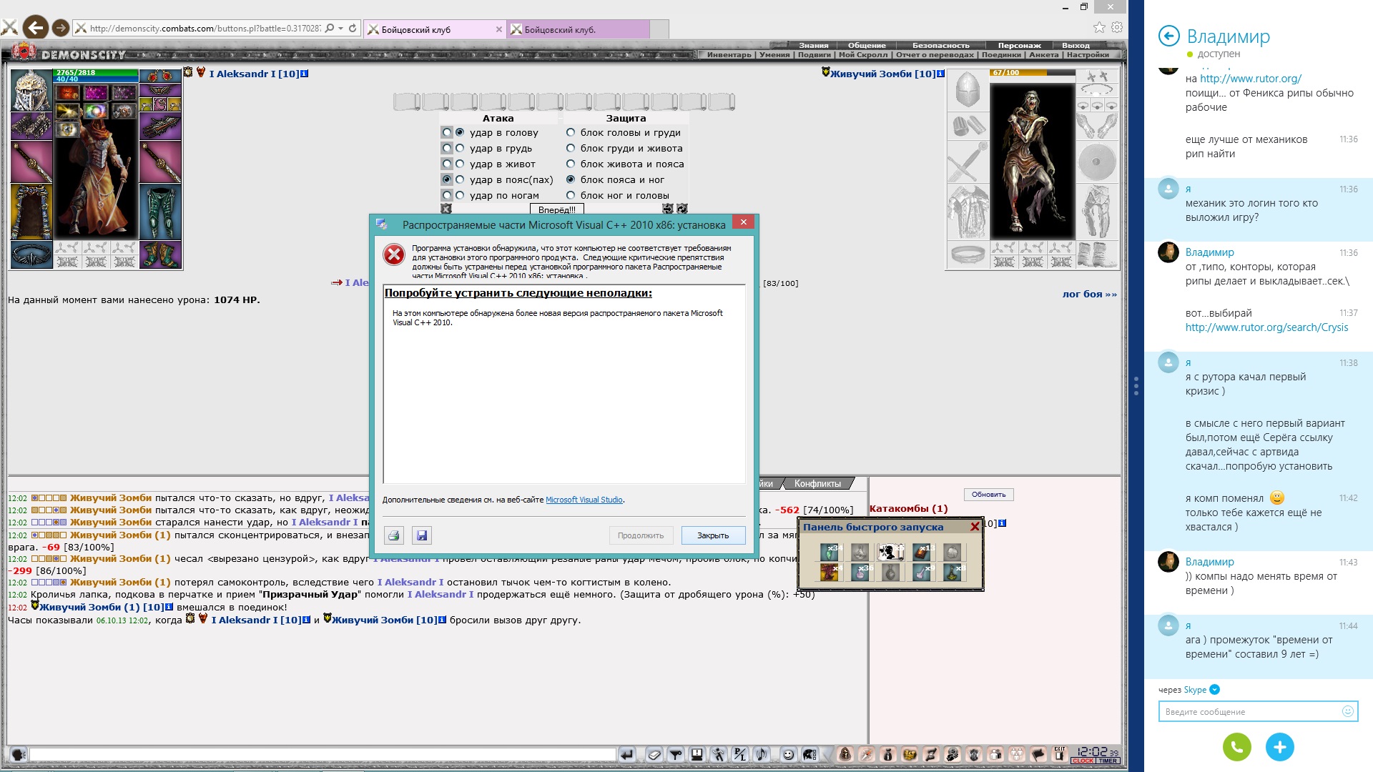The height and width of the screenshot is (772, 1373).
Task: Click the TIMER toggle label
Action: point(1108,761)
